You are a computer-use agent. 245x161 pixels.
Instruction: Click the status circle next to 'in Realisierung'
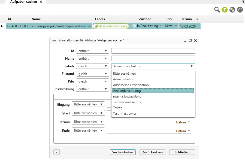(134, 26)
